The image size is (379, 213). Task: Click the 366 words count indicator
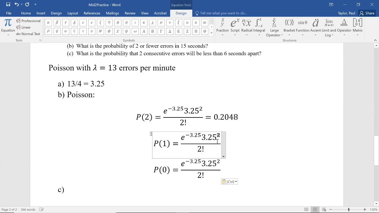coord(28,209)
